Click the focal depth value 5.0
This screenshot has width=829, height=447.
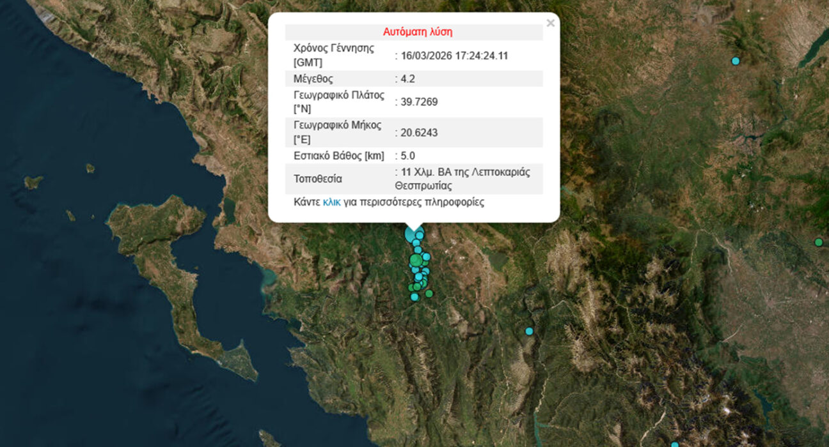(x=407, y=156)
